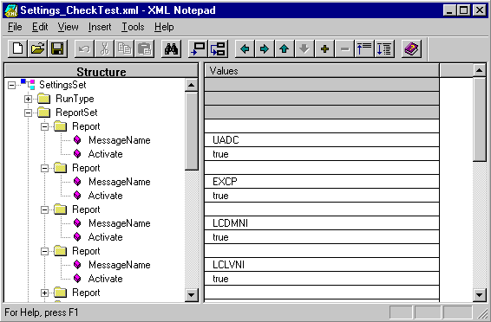
Task: Click diamond icon of MessageName row LCLVNI
Action: point(77,265)
